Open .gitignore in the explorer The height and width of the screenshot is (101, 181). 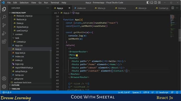pos(18,79)
